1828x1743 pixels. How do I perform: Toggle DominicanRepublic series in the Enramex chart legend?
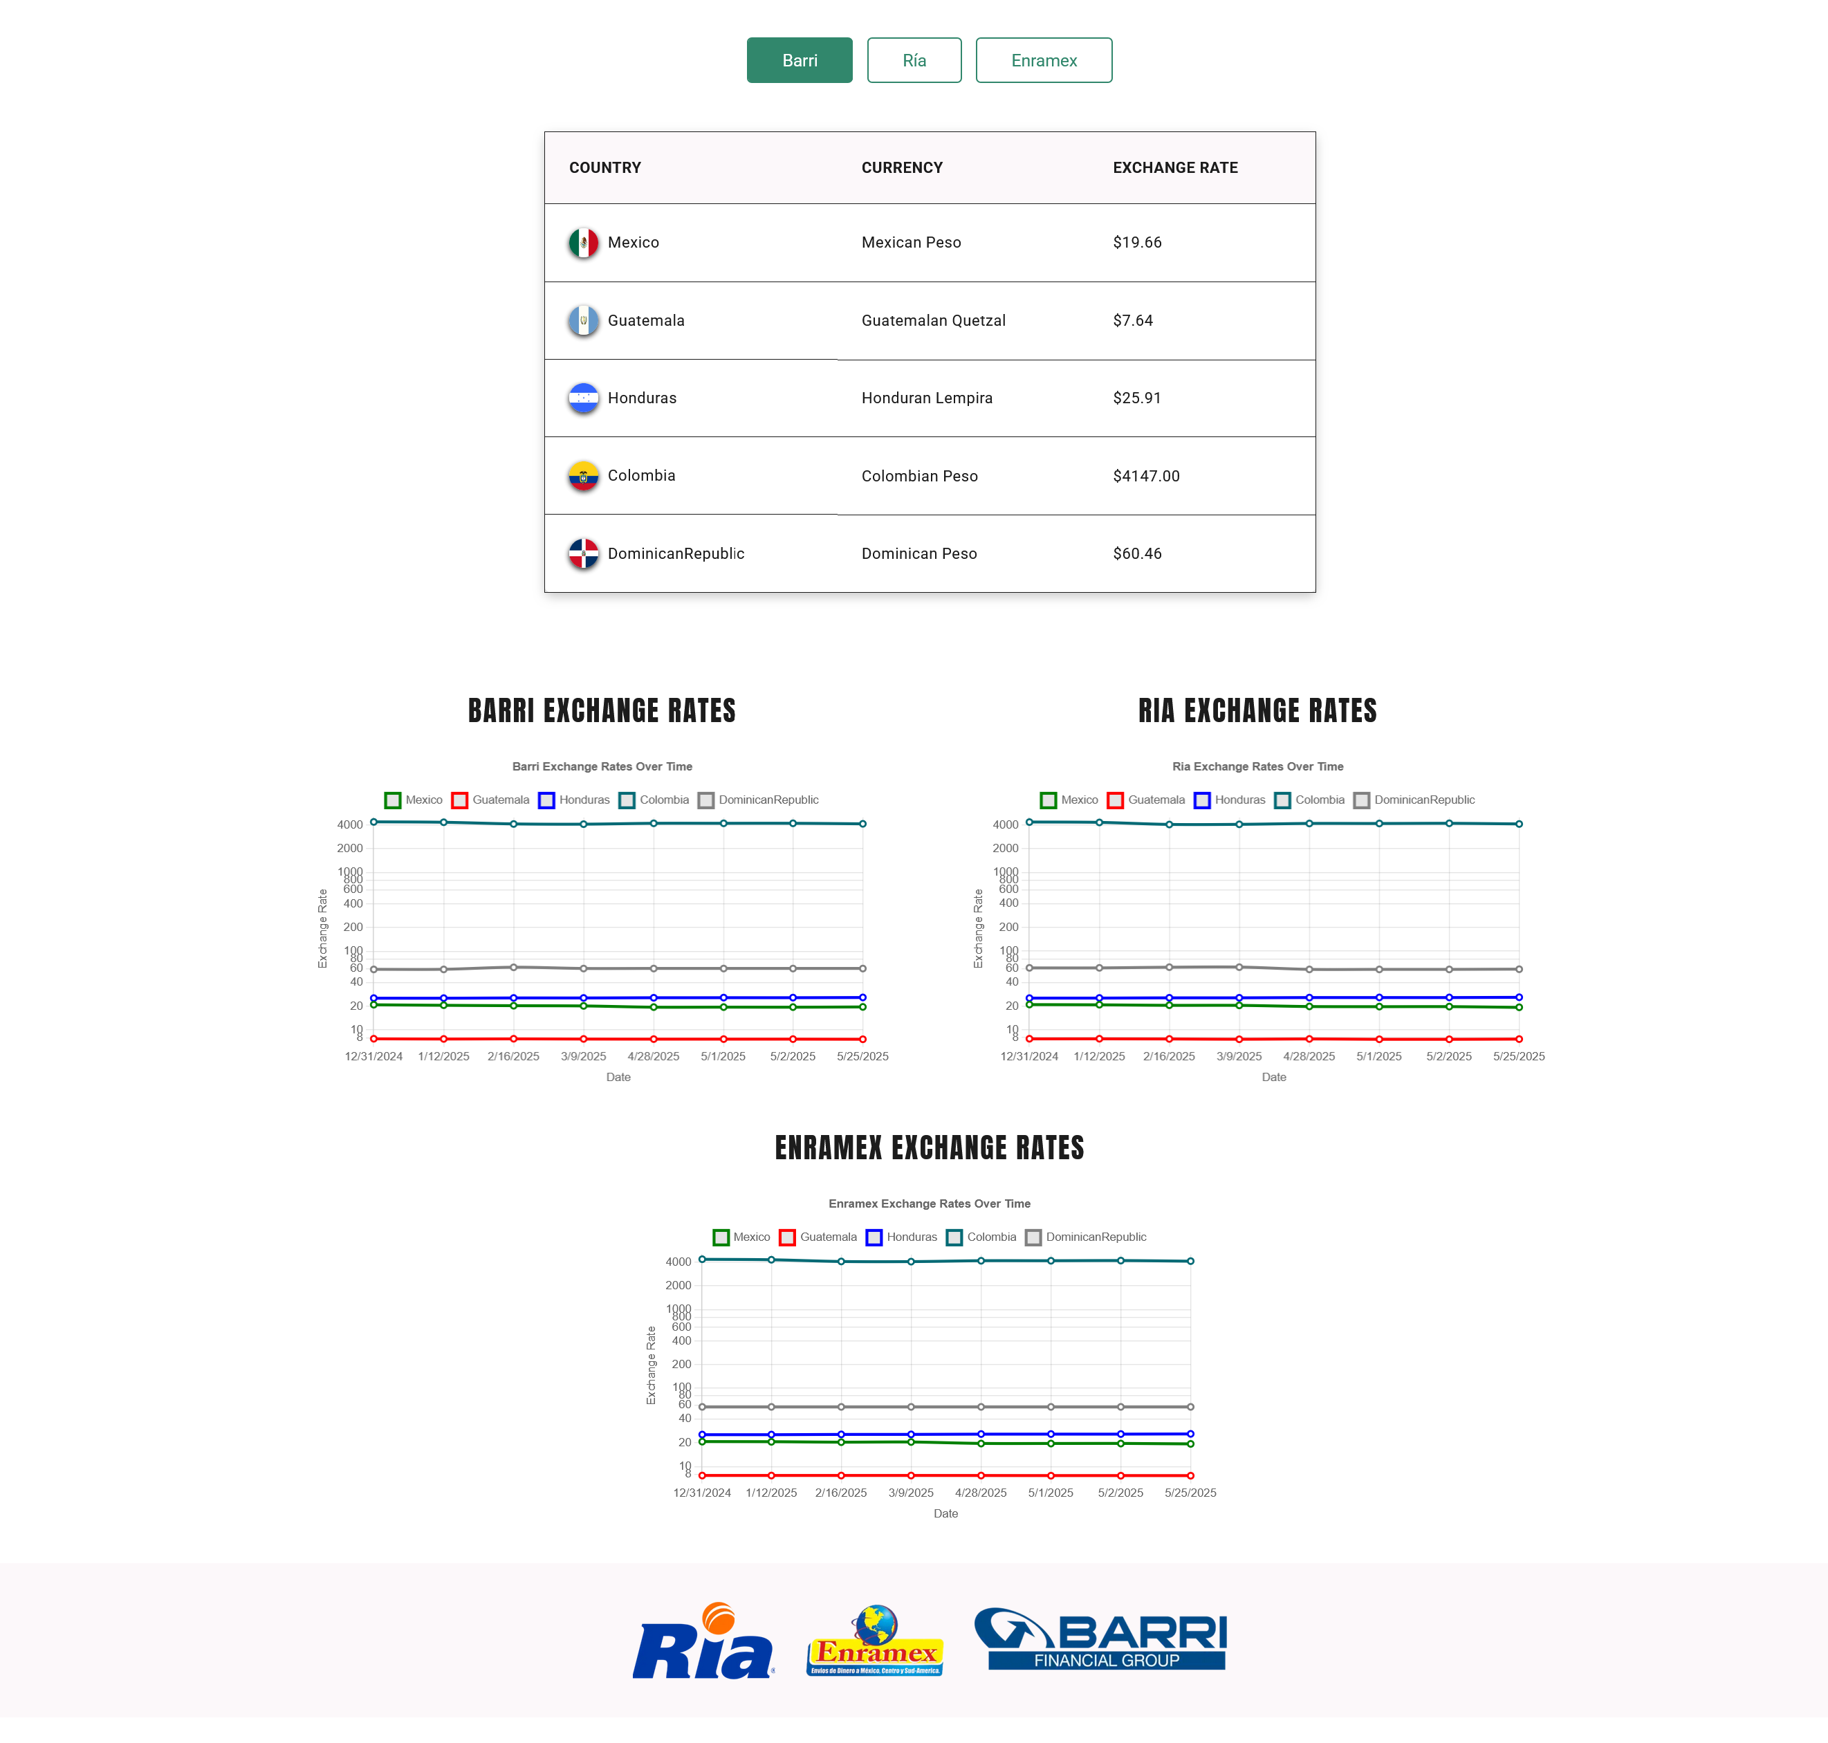(1086, 1237)
